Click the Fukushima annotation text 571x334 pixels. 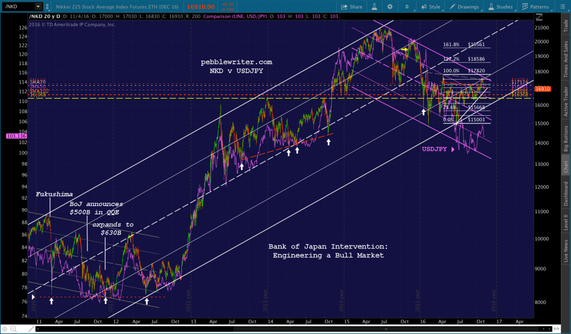(x=54, y=194)
